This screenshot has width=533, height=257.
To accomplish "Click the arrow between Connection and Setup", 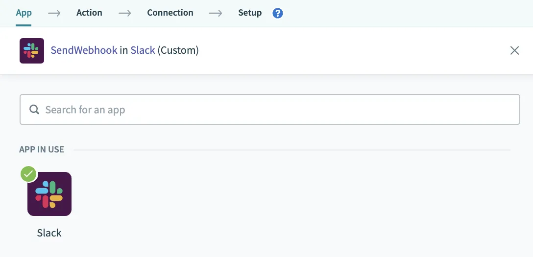I will click(x=216, y=13).
